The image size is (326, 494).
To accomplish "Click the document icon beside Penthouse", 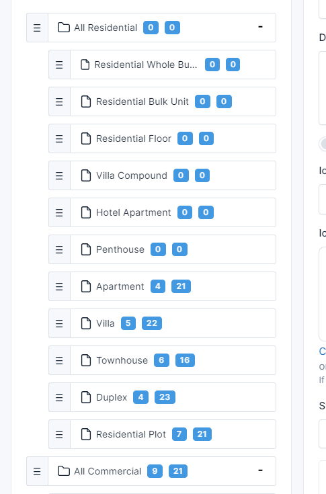I will coord(86,249).
